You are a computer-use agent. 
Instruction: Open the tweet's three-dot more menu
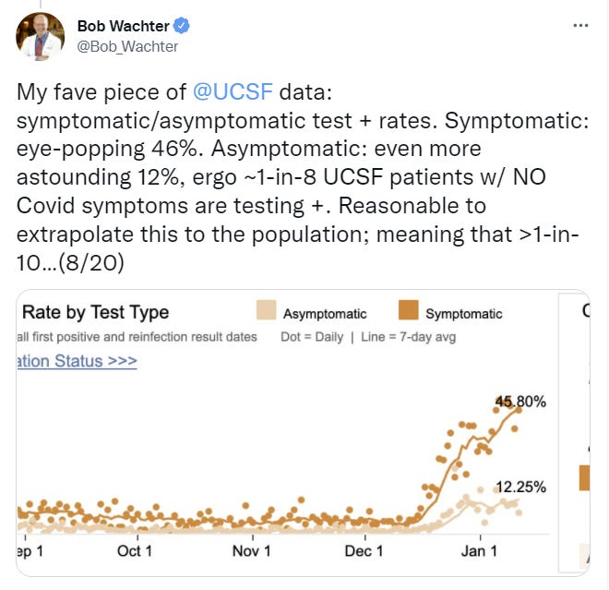[579, 27]
